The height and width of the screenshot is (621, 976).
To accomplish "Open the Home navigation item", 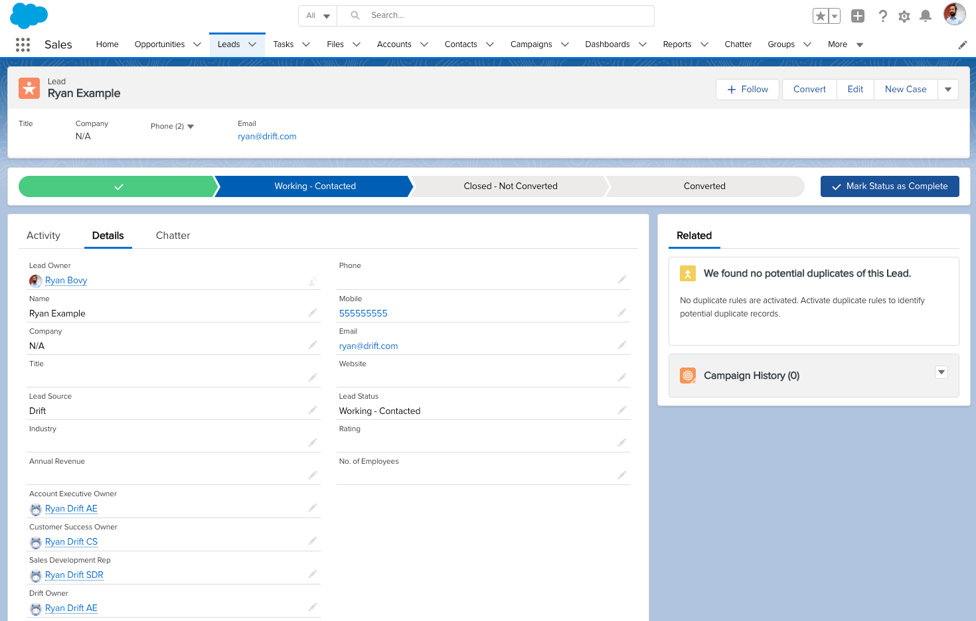I will pos(107,44).
